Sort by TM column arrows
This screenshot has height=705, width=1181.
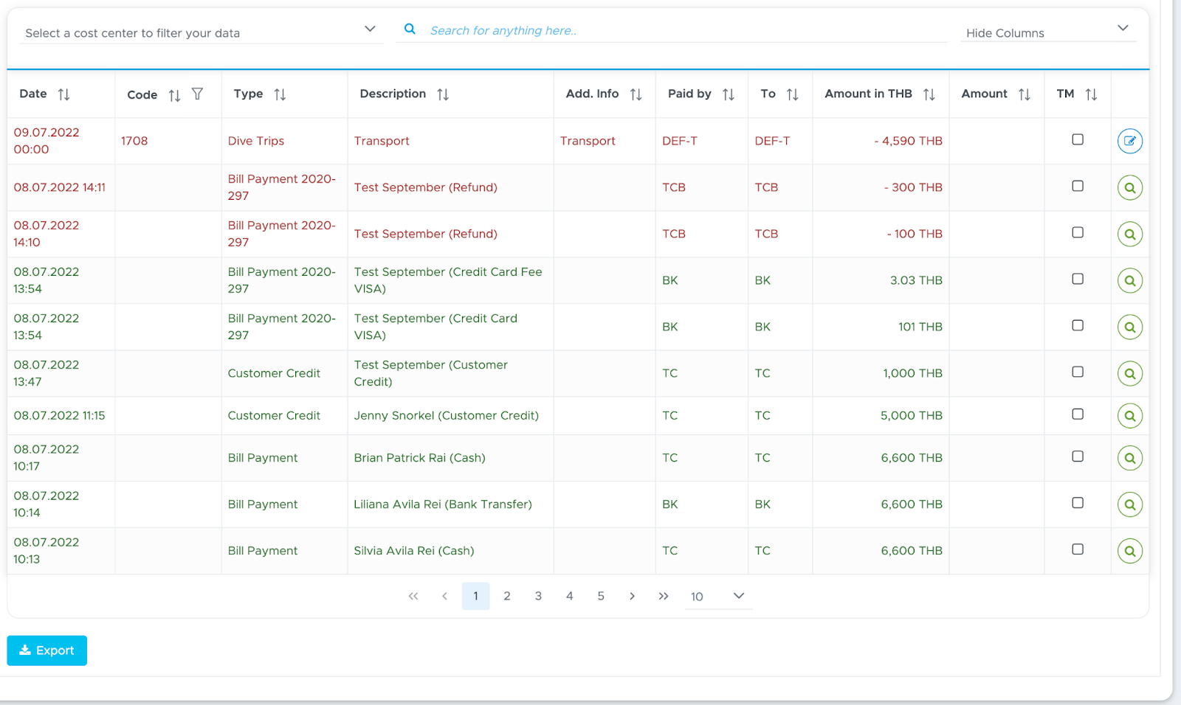point(1091,94)
